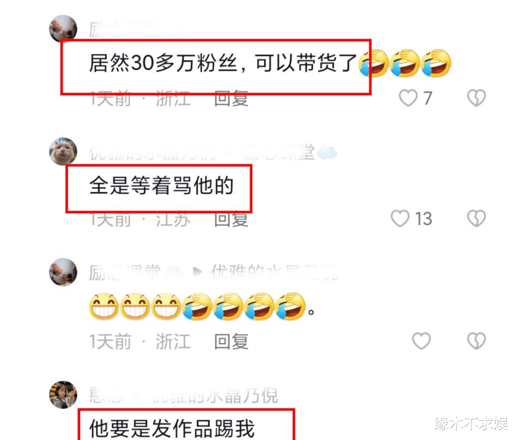Open the cat avatar profile
515x440 pixels.
click(x=63, y=151)
